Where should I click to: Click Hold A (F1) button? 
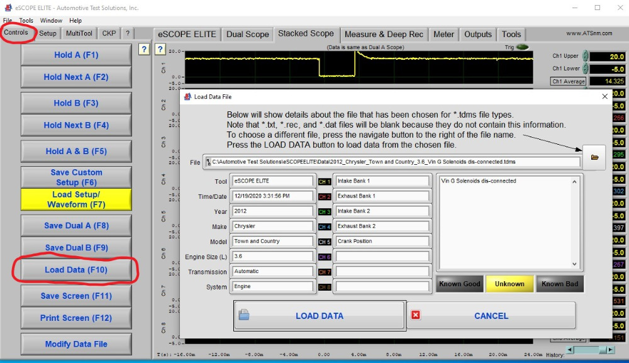76,55
